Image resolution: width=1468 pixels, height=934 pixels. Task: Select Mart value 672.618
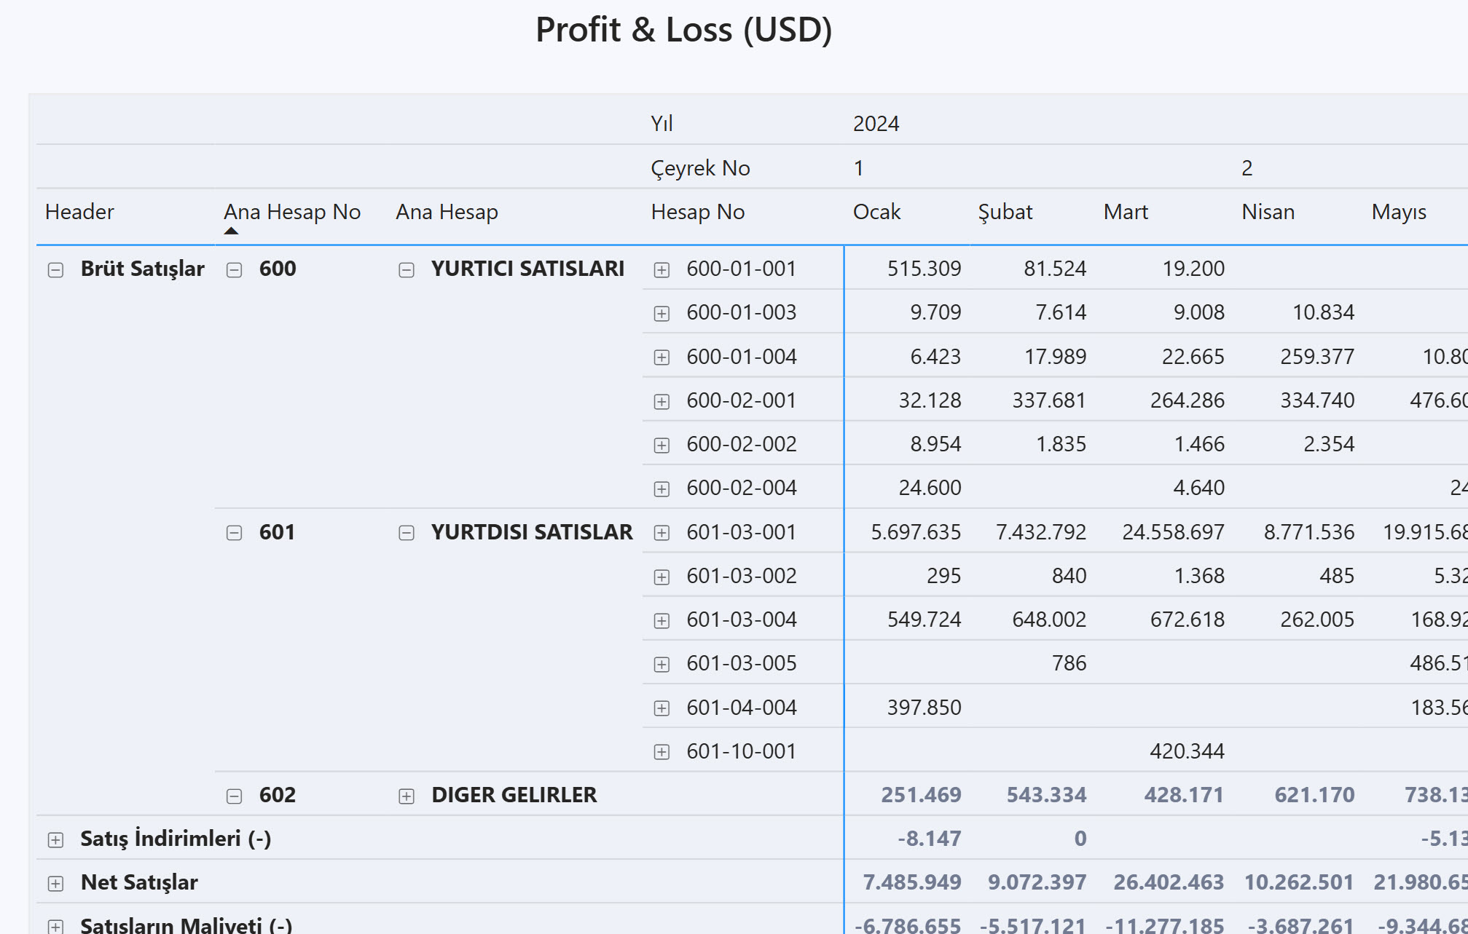point(1188,620)
